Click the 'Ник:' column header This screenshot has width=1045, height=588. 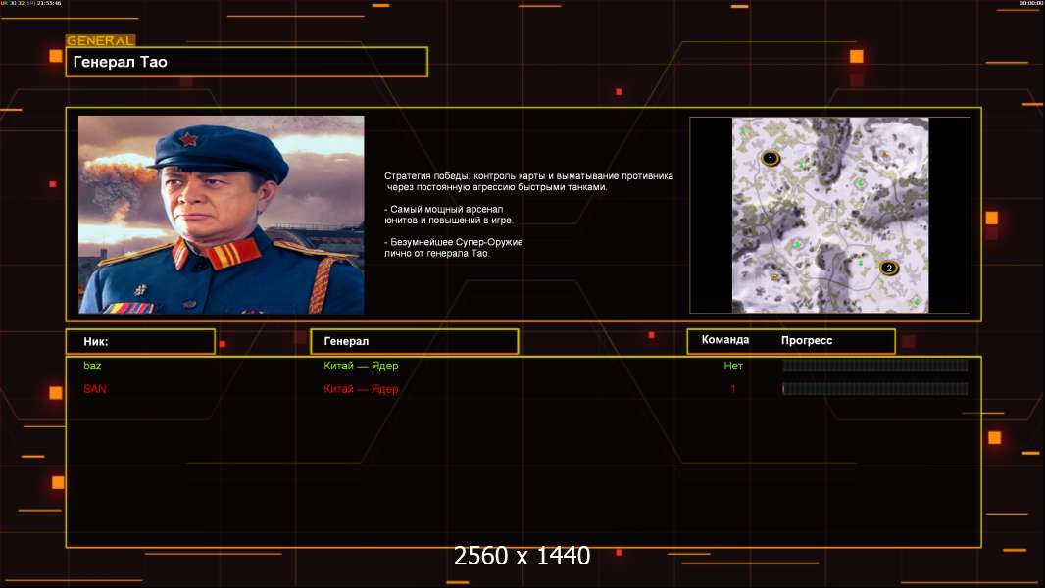click(140, 342)
